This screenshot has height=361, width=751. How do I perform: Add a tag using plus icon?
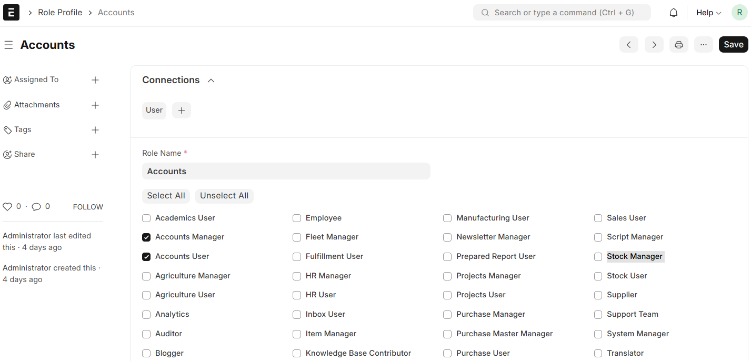[x=95, y=130]
